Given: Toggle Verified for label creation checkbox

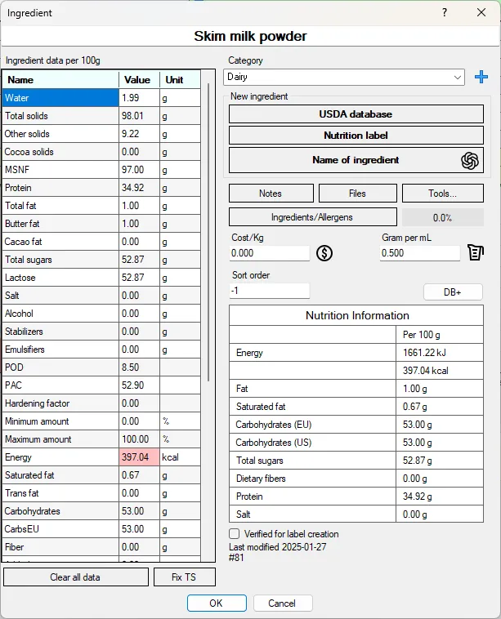Looking at the screenshot, I should pos(235,534).
